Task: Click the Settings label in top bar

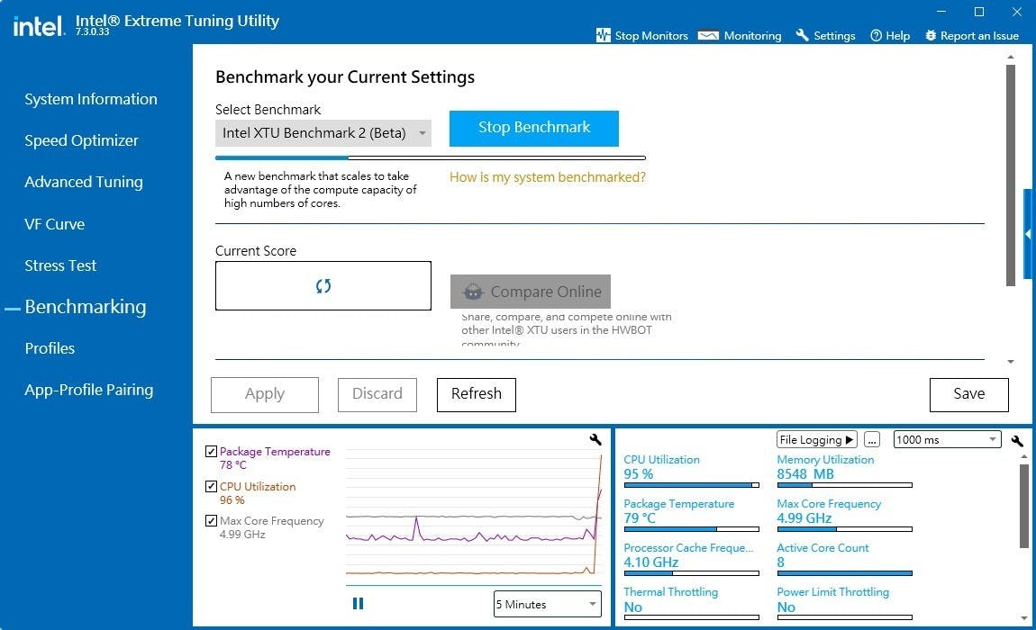Action: [x=834, y=36]
